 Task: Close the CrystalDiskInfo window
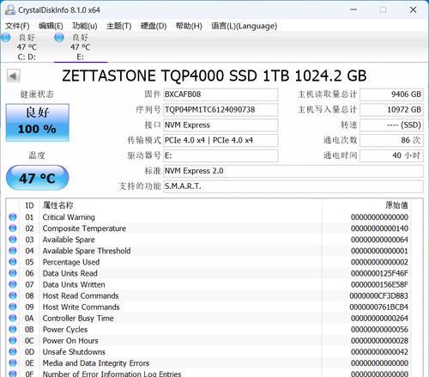414,9
